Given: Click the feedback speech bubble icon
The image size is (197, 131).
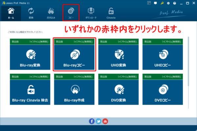Looking at the screenshot, I should 155,3.
